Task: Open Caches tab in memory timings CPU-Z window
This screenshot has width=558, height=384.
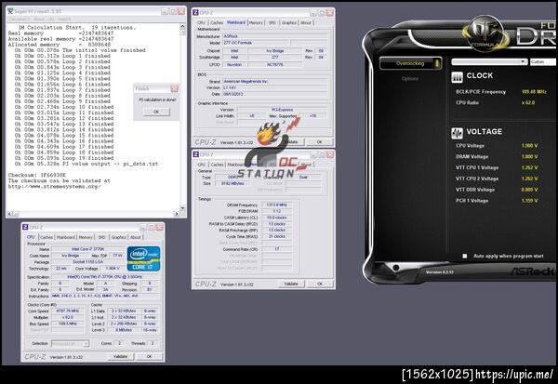Action: tap(217, 165)
